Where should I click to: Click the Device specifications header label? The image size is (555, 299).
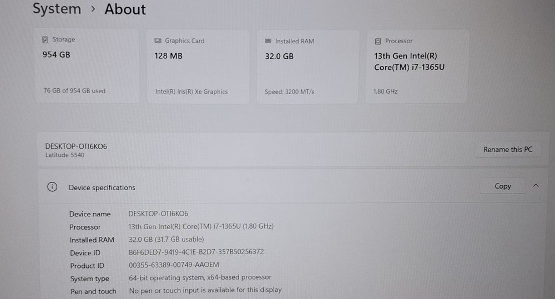point(102,187)
